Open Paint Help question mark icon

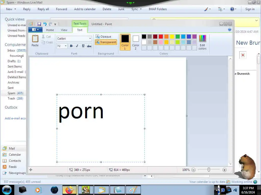[x=230, y=29]
